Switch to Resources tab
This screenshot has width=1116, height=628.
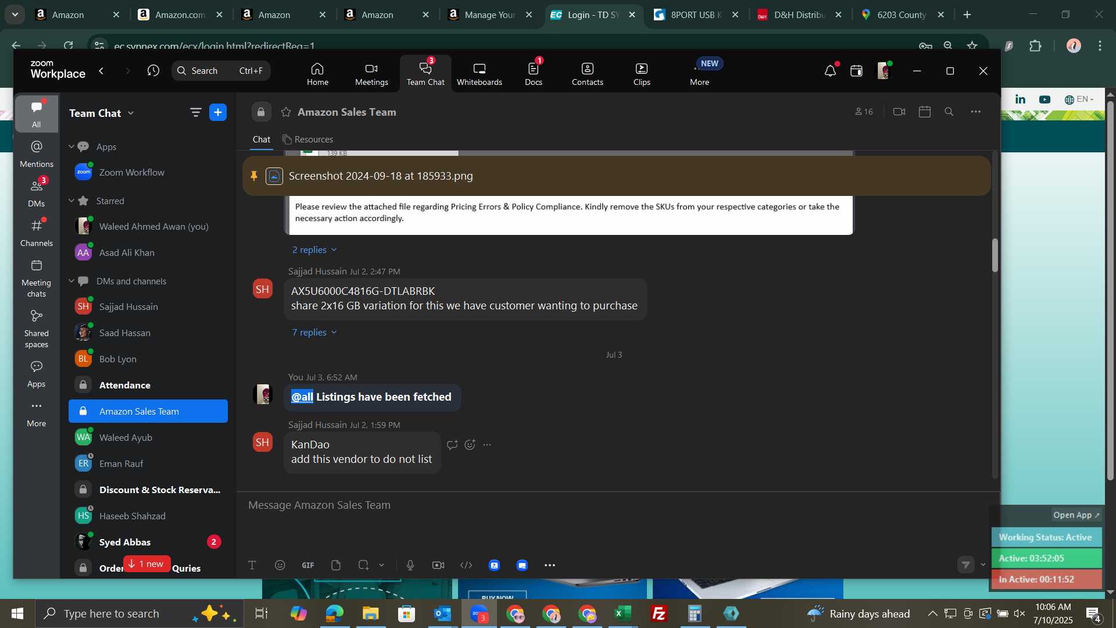click(307, 140)
